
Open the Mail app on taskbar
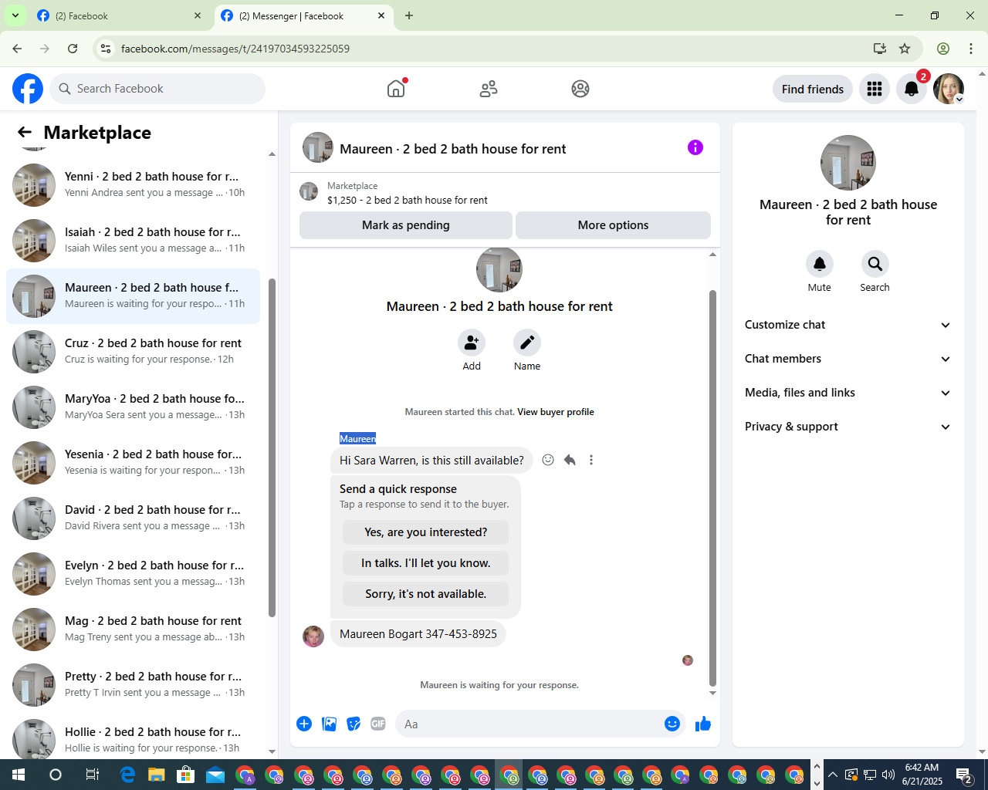coord(215,775)
